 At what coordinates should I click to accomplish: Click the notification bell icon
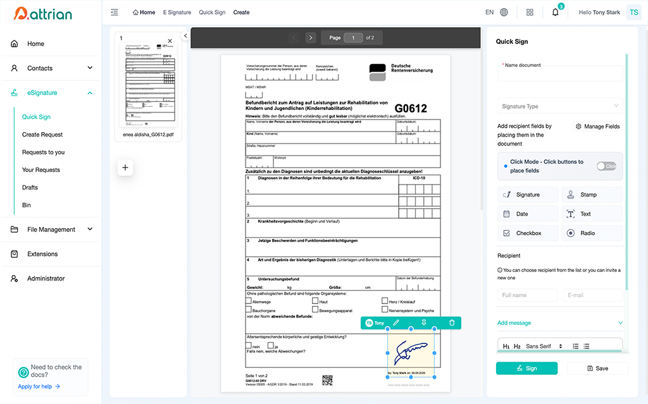coord(555,13)
